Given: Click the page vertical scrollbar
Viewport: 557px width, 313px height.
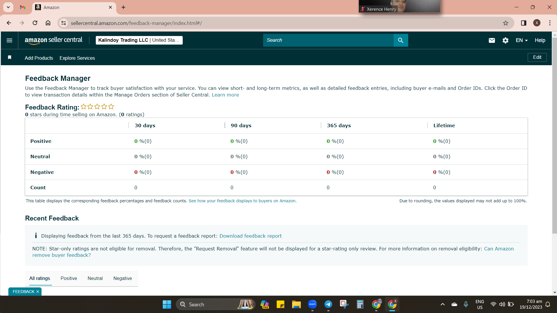Looking at the screenshot, I should (554, 136).
